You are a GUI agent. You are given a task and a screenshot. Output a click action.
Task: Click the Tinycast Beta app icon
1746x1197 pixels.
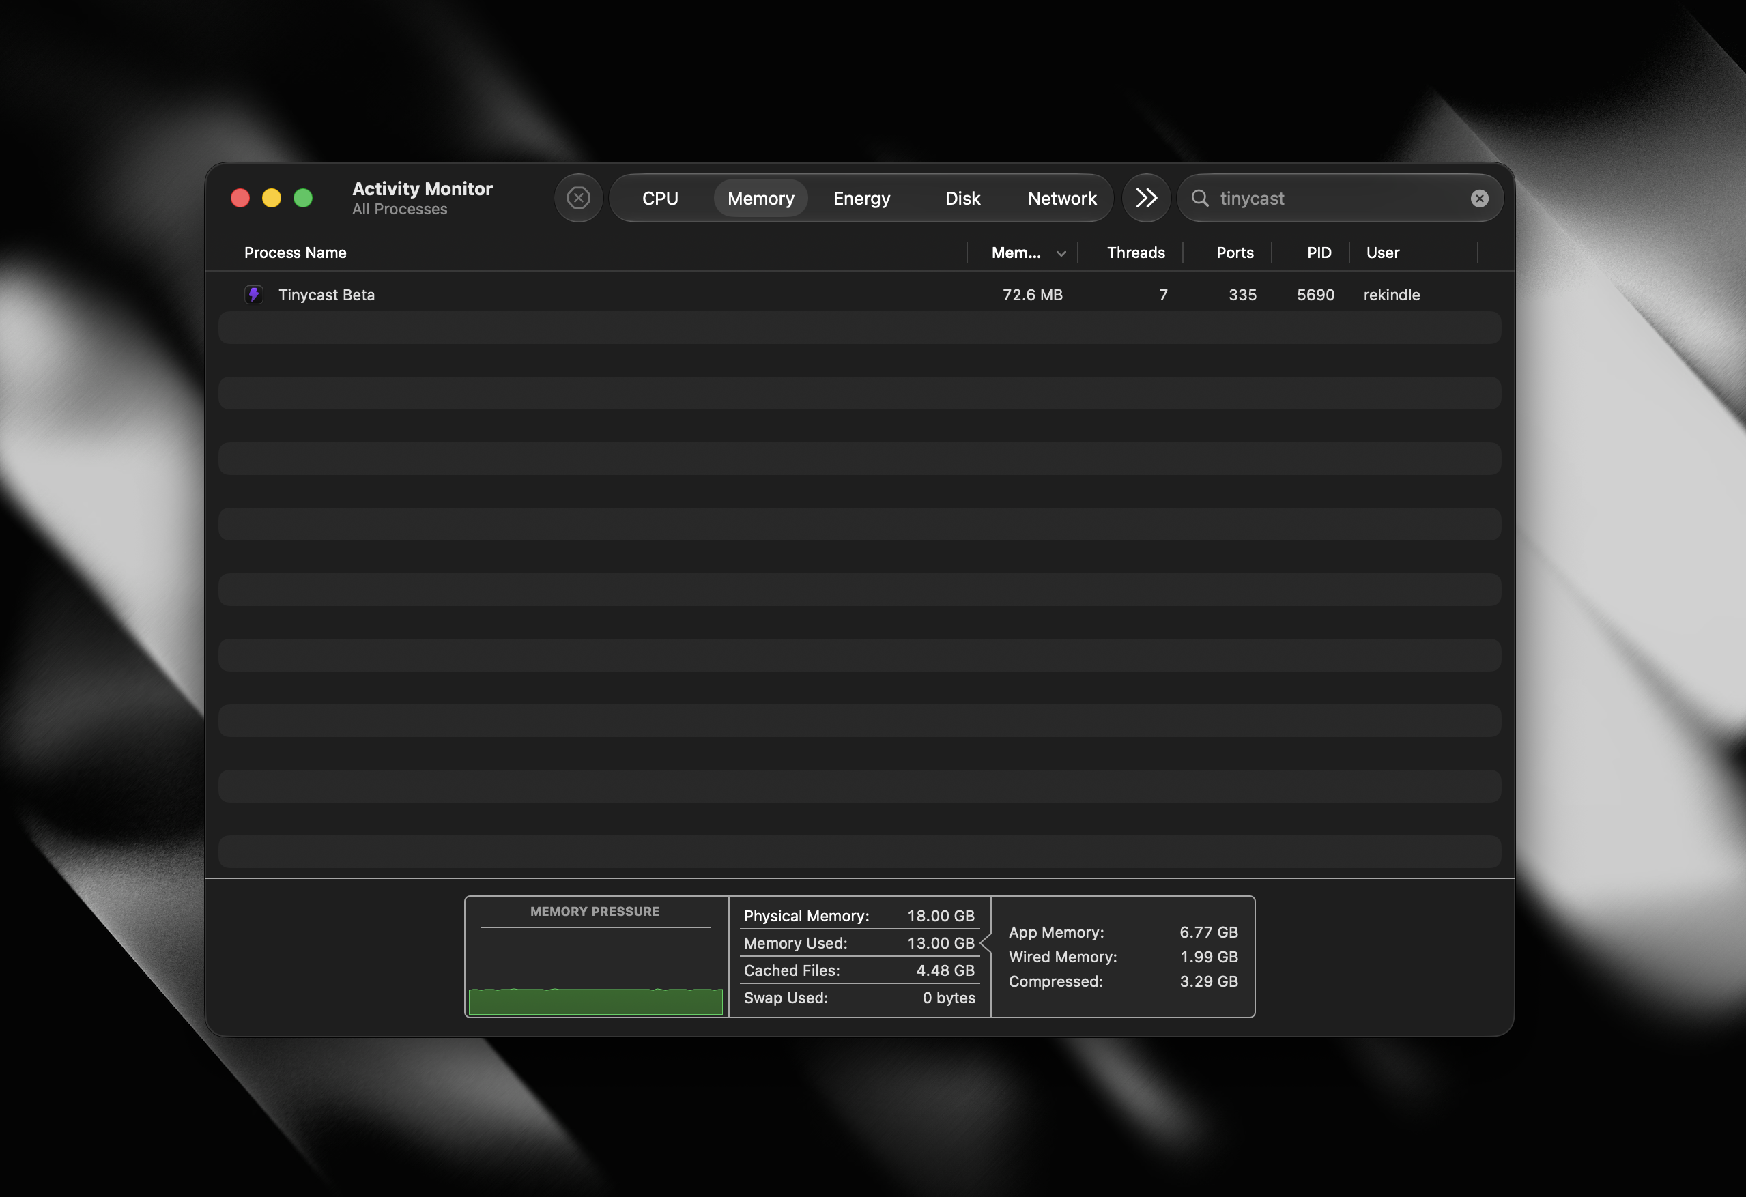254,294
